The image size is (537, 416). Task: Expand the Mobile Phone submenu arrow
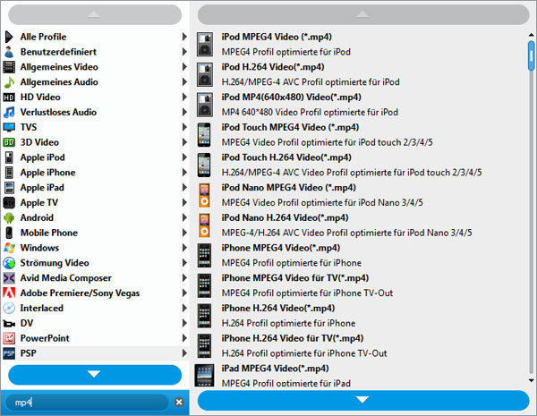pos(184,233)
